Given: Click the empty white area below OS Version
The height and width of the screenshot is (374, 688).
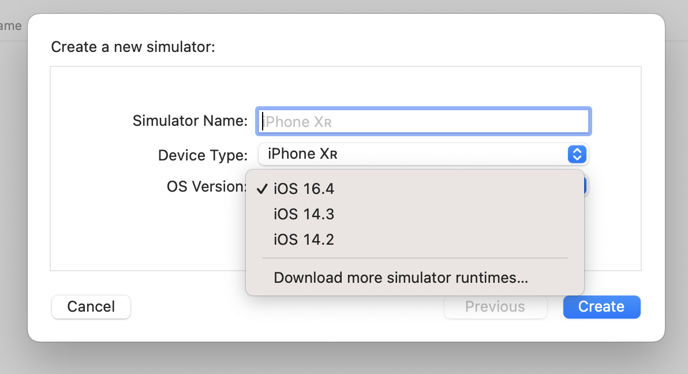Looking at the screenshot, I should pyautogui.click(x=149, y=233).
